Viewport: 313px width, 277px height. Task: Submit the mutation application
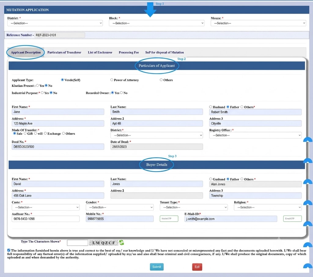pos(157,267)
